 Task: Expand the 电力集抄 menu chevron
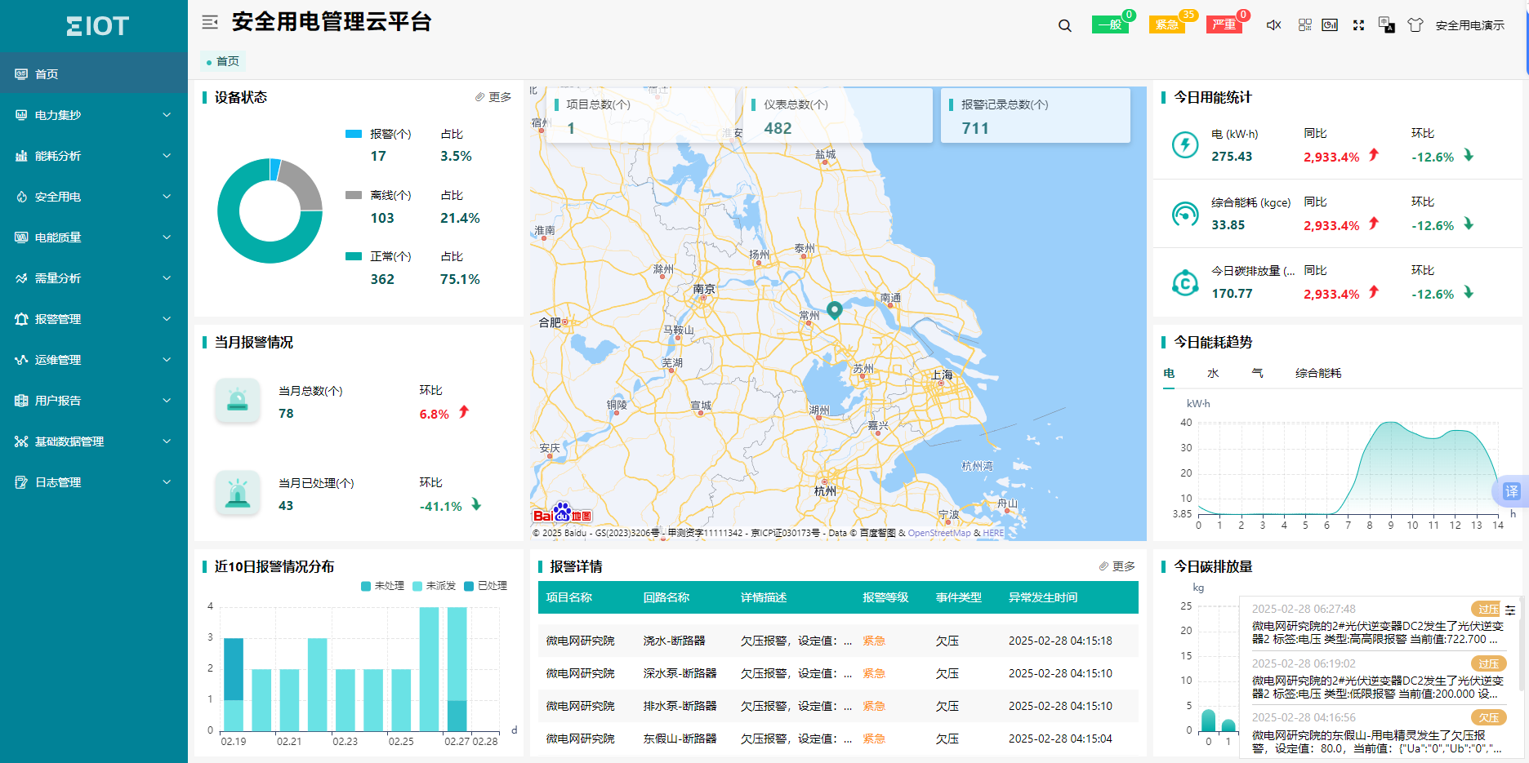pos(167,115)
